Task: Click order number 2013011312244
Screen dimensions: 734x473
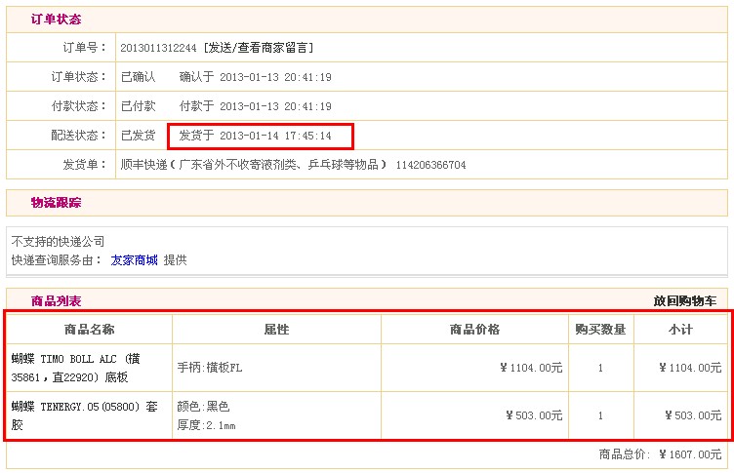Action: tap(158, 48)
